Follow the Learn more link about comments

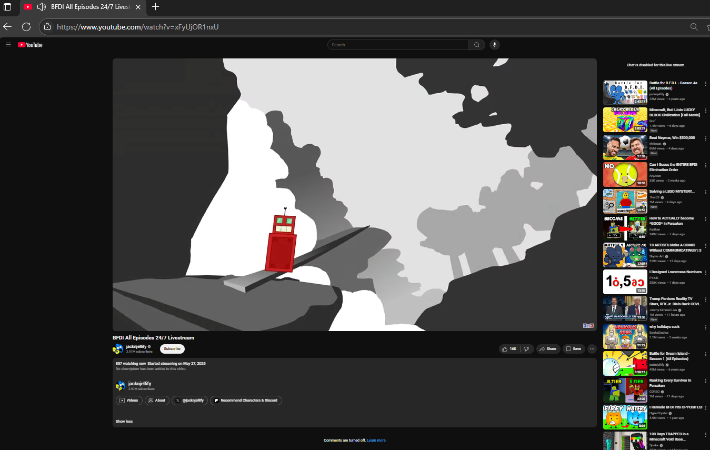(376, 441)
